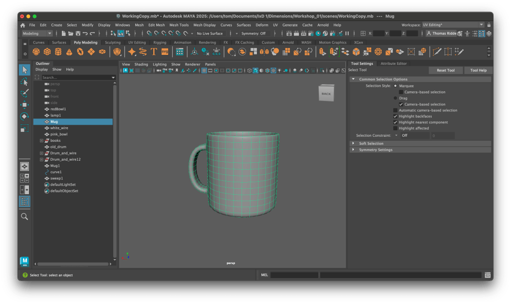Expand the books group in Outliner
511x304 pixels.
tap(42, 141)
